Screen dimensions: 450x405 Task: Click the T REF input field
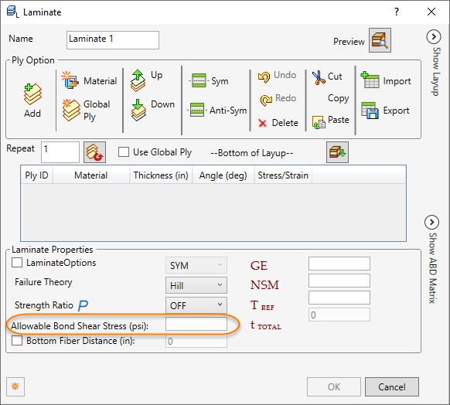(x=339, y=298)
